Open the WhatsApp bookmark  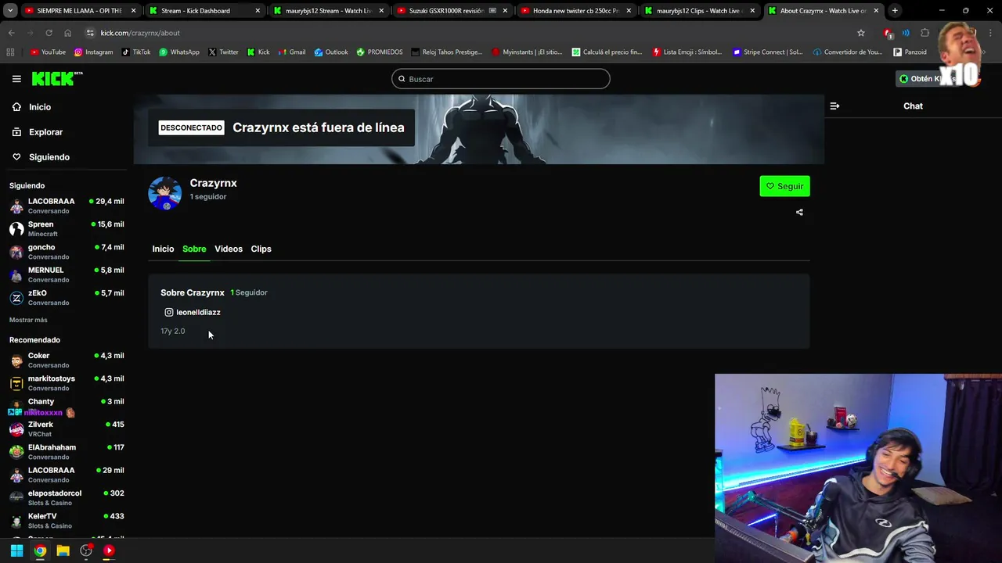pos(179,52)
